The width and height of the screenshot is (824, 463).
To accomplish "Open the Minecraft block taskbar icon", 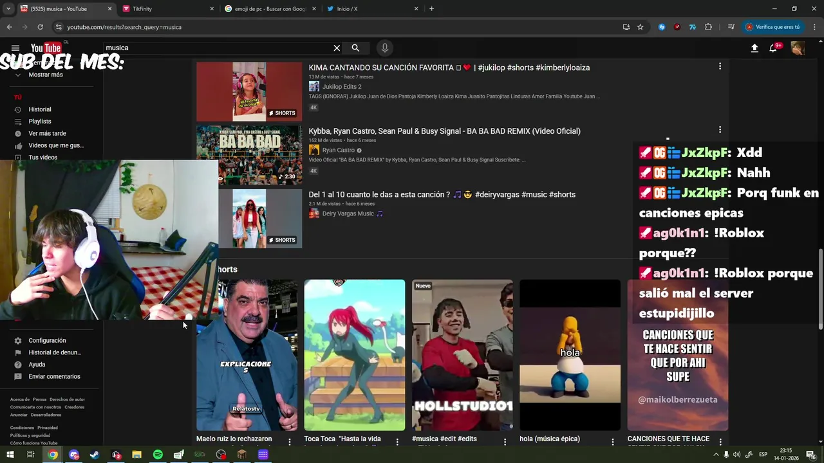I will click(x=242, y=455).
